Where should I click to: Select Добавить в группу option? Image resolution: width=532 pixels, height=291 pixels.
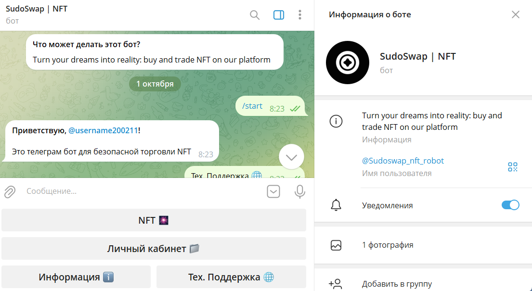point(397,284)
